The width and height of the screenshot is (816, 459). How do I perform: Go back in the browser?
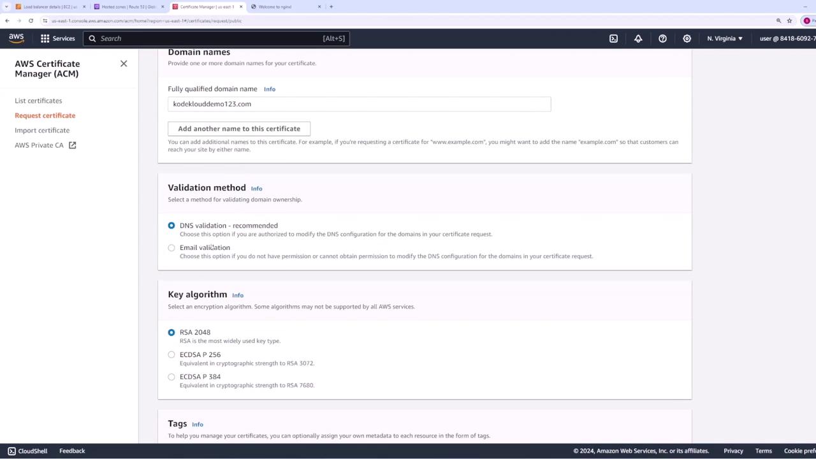point(7,20)
